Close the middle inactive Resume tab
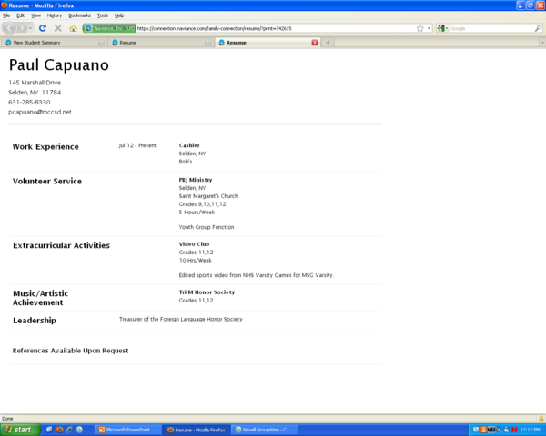Image resolution: width=546 pixels, height=436 pixels. [x=207, y=43]
